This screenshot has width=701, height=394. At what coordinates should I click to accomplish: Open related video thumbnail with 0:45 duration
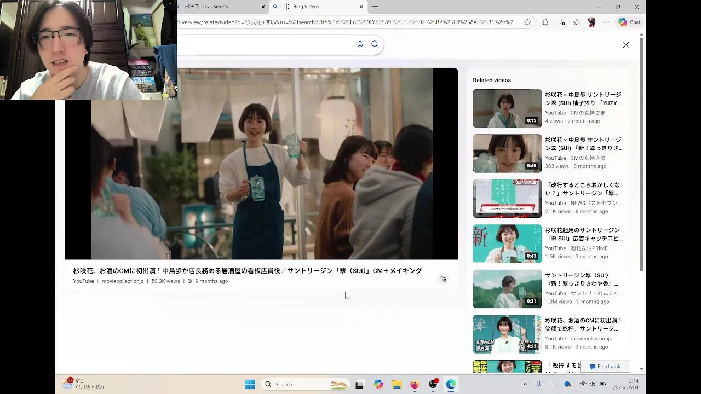point(507,153)
